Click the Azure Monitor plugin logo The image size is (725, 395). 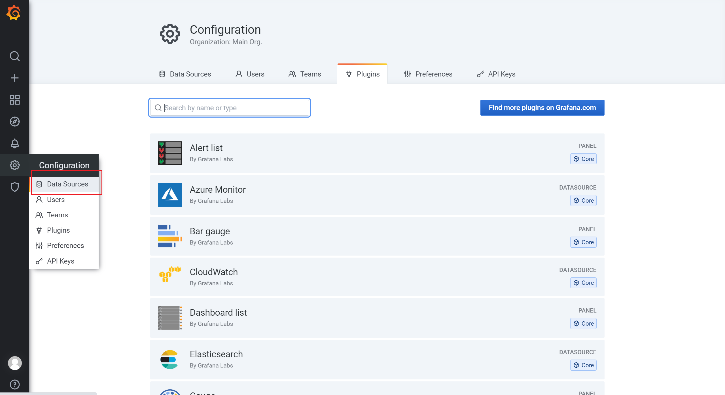(170, 195)
